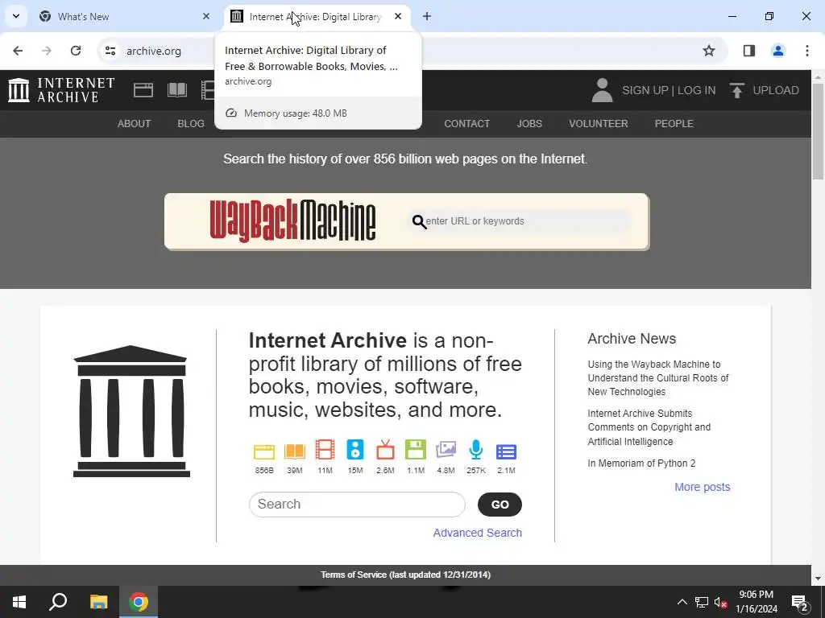Click the muted volume icon in system tray

(x=721, y=602)
